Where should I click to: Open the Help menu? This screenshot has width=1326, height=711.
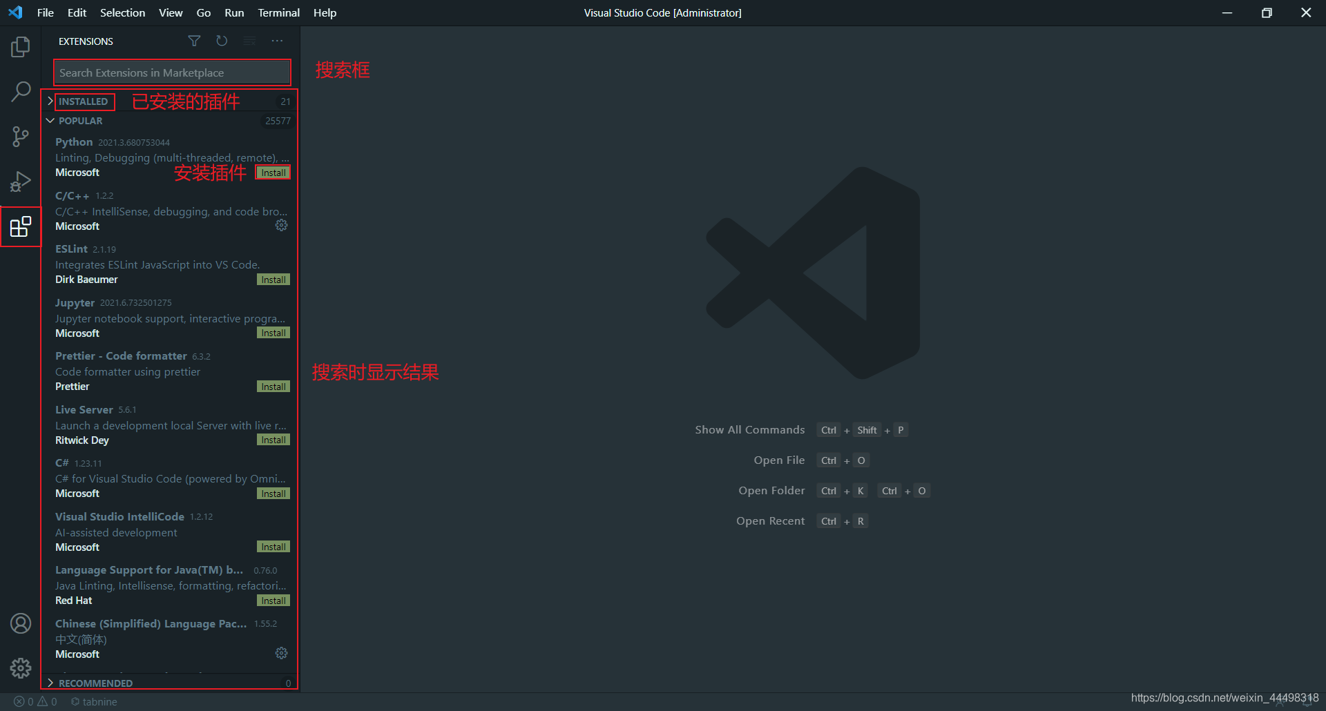pyautogui.click(x=325, y=12)
